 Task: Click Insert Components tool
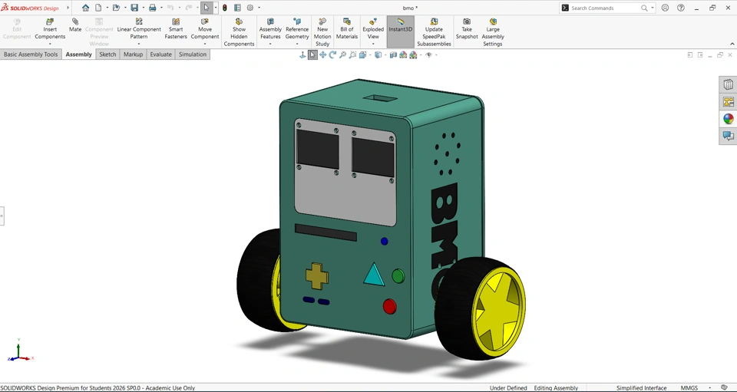pyautogui.click(x=50, y=29)
